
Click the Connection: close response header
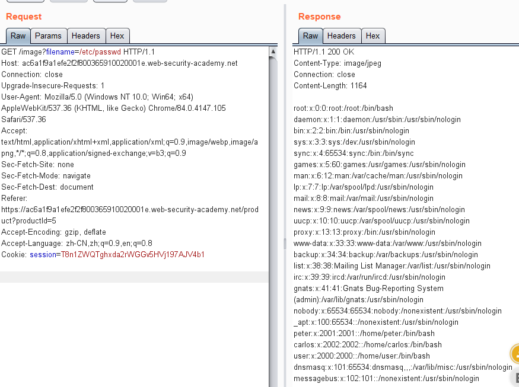(x=324, y=75)
